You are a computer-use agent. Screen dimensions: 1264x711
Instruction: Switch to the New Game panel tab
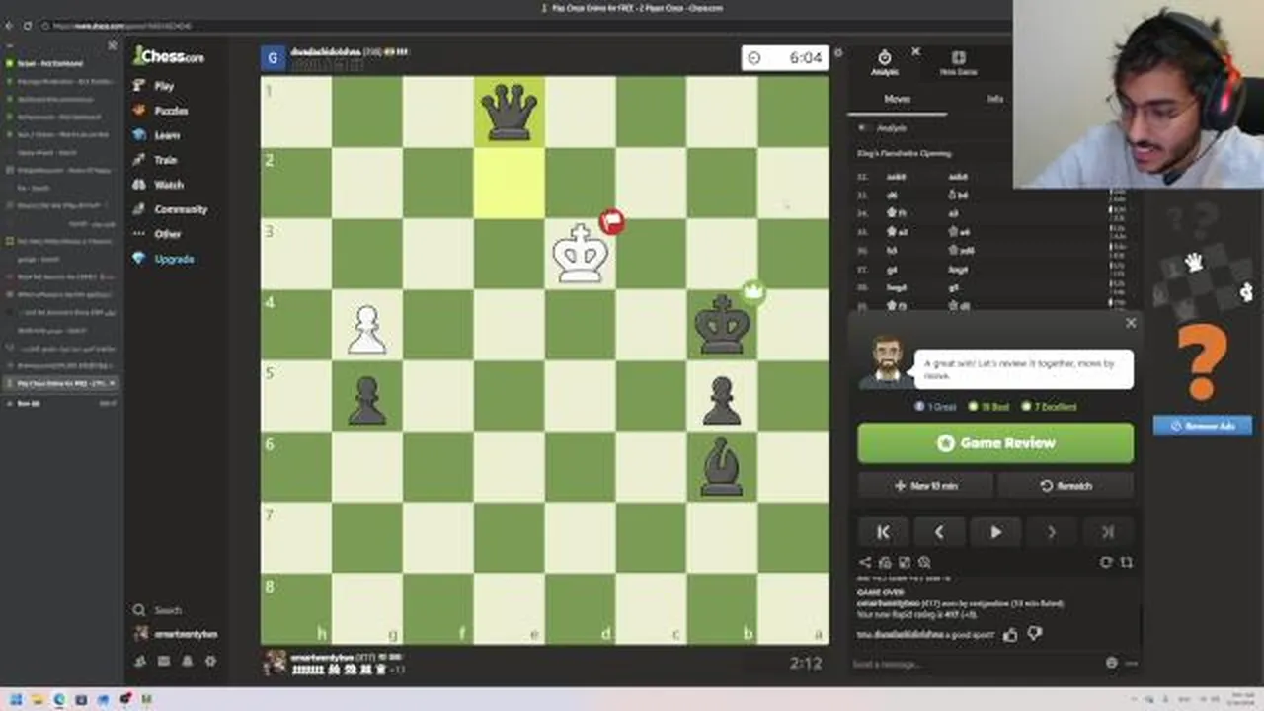click(958, 63)
